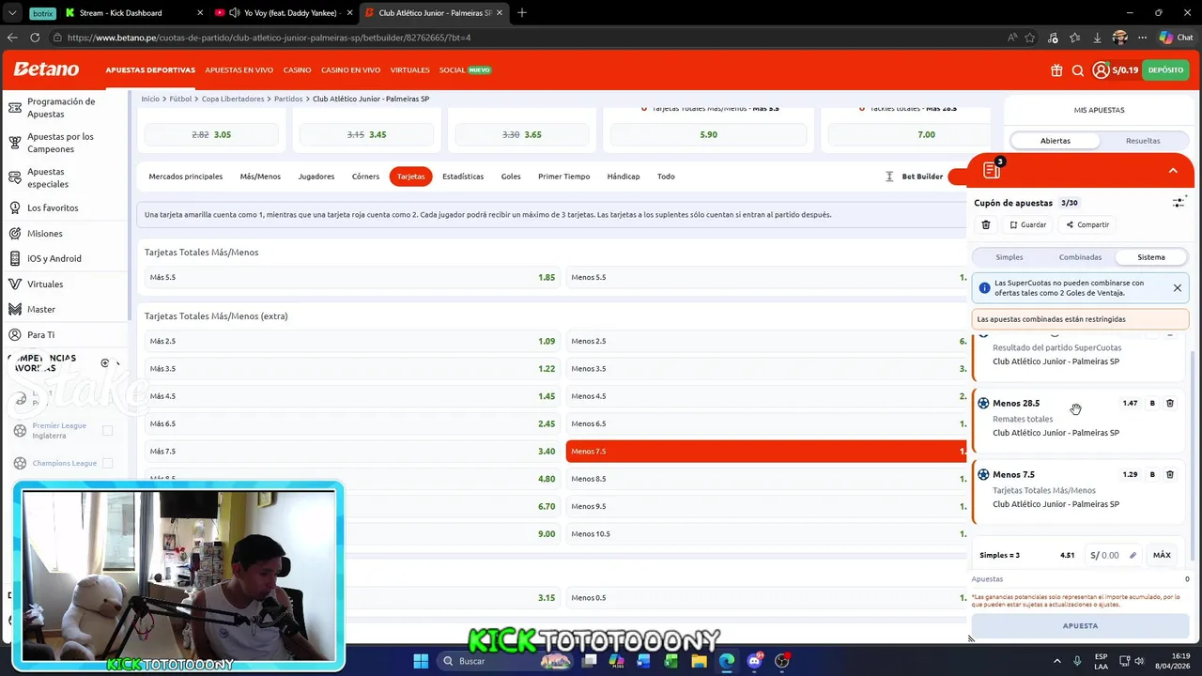This screenshot has height=676, width=1202.
Task: Click Guardar in the bet slip
Action: (x=1027, y=224)
